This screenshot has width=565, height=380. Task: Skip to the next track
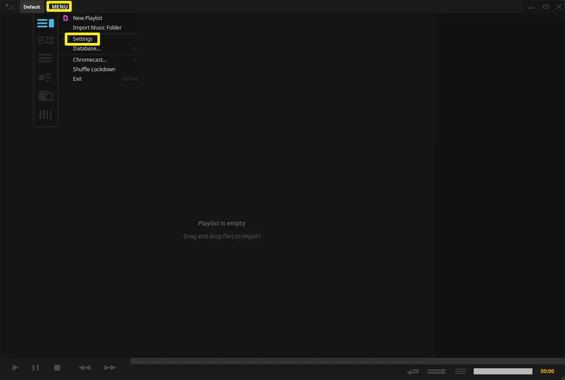point(110,368)
